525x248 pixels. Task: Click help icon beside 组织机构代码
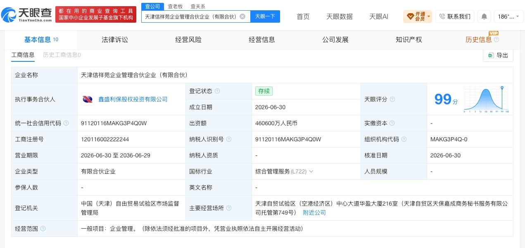404,139
